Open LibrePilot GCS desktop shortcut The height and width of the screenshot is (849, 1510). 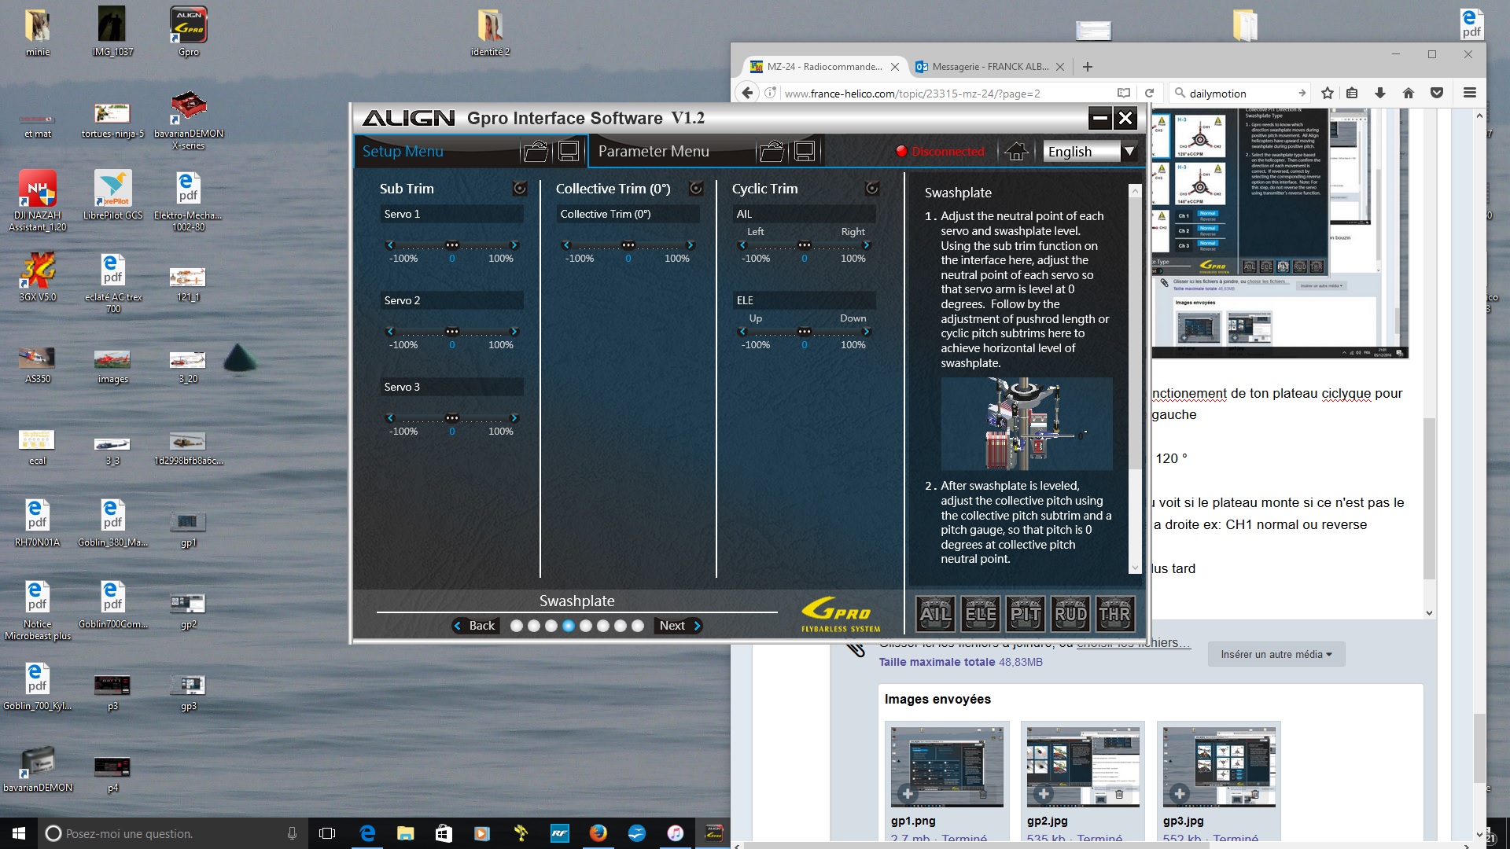113,195
